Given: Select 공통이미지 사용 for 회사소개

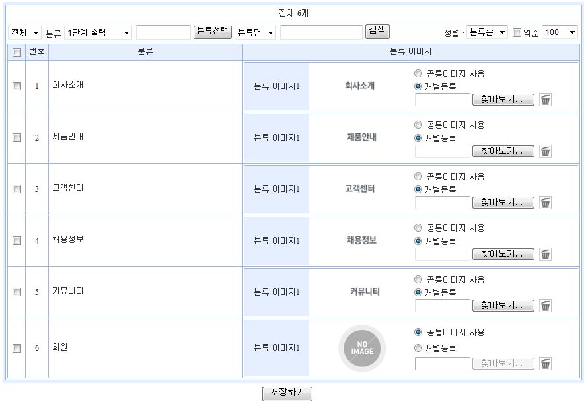Looking at the screenshot, I should [418, 73].
